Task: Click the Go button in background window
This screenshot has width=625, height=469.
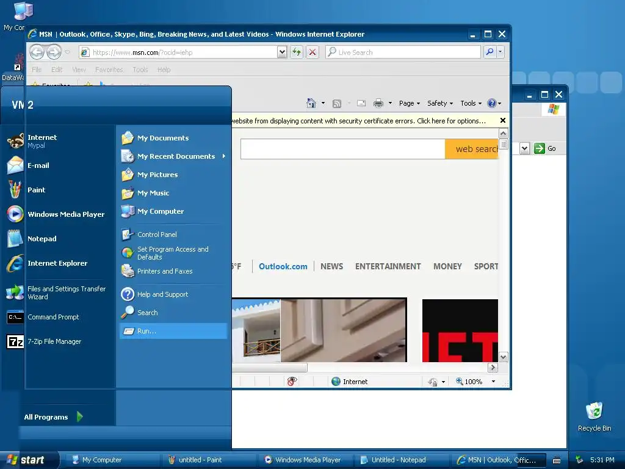Action: coord(545,148)
